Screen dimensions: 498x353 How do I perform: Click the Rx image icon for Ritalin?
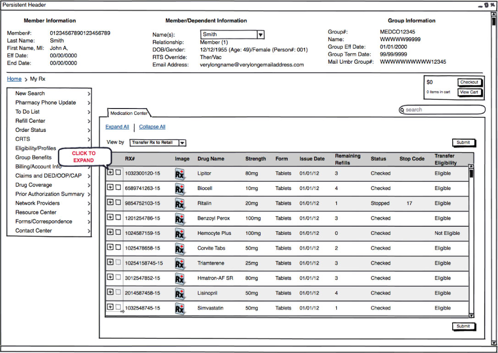(180, 204)
